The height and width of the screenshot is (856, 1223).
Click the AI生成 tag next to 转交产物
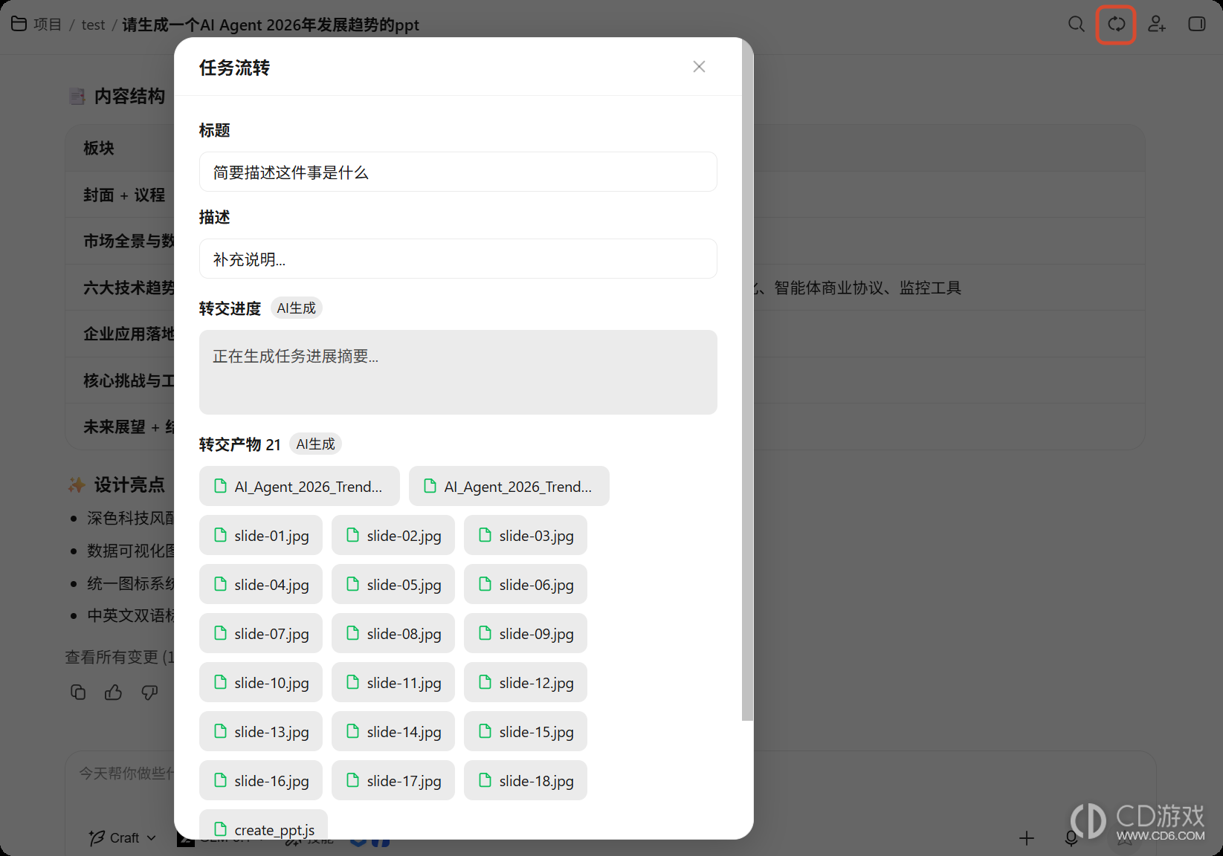point(315,444)
